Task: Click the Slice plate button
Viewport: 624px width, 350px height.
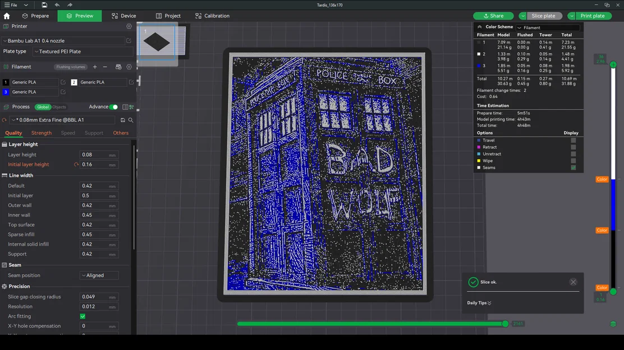Action: (x=543, y=16)
